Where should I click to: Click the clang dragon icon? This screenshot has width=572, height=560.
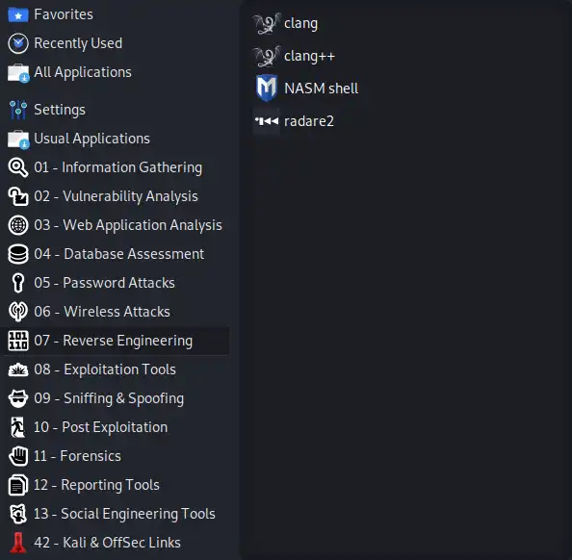pos(267,23)
